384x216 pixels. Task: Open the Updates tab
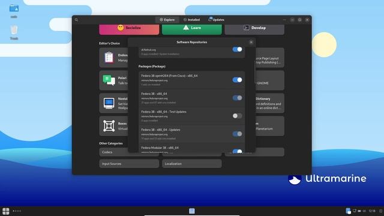click(x=216, y=20)
